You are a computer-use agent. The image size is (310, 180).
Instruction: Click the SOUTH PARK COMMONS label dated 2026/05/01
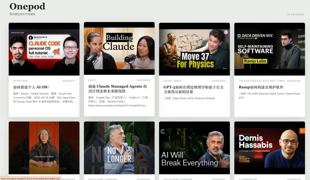click(178, 179)
